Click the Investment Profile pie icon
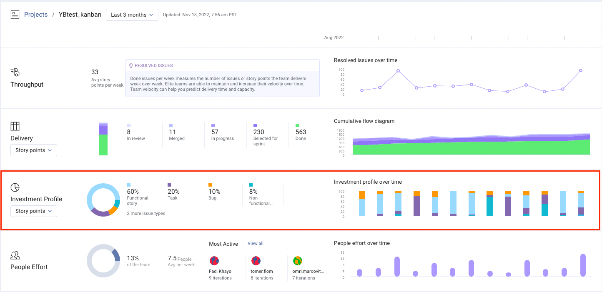The image size is (602, 292). pyautogui.click(x=15, y=187)
